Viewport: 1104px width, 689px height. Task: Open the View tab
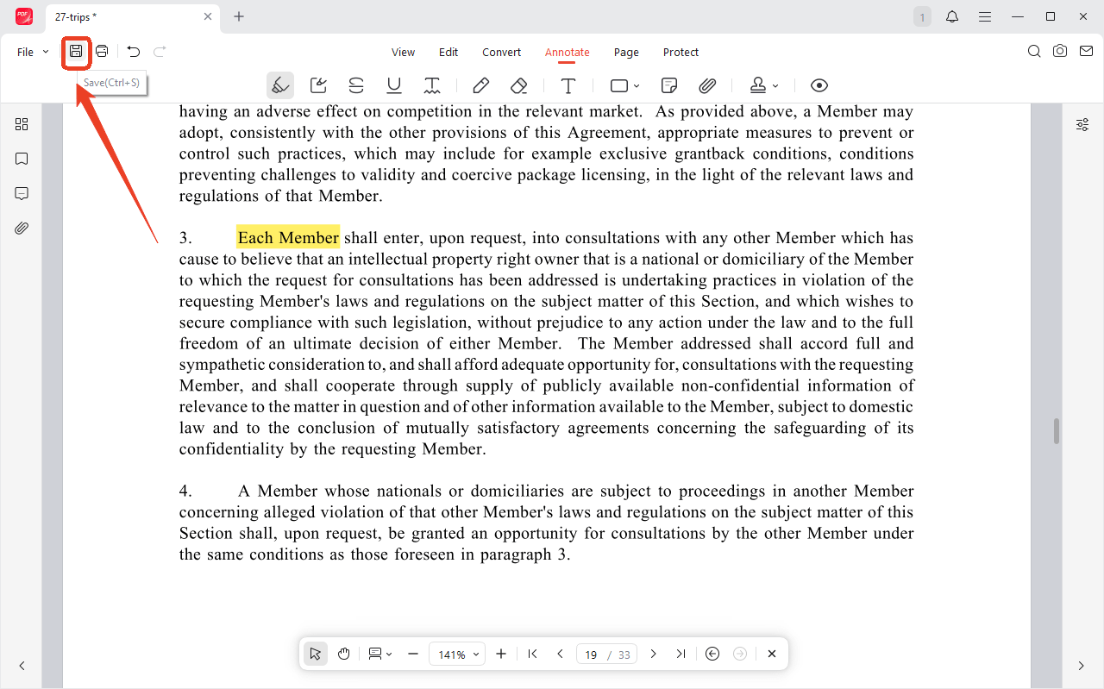coord(403,52)
